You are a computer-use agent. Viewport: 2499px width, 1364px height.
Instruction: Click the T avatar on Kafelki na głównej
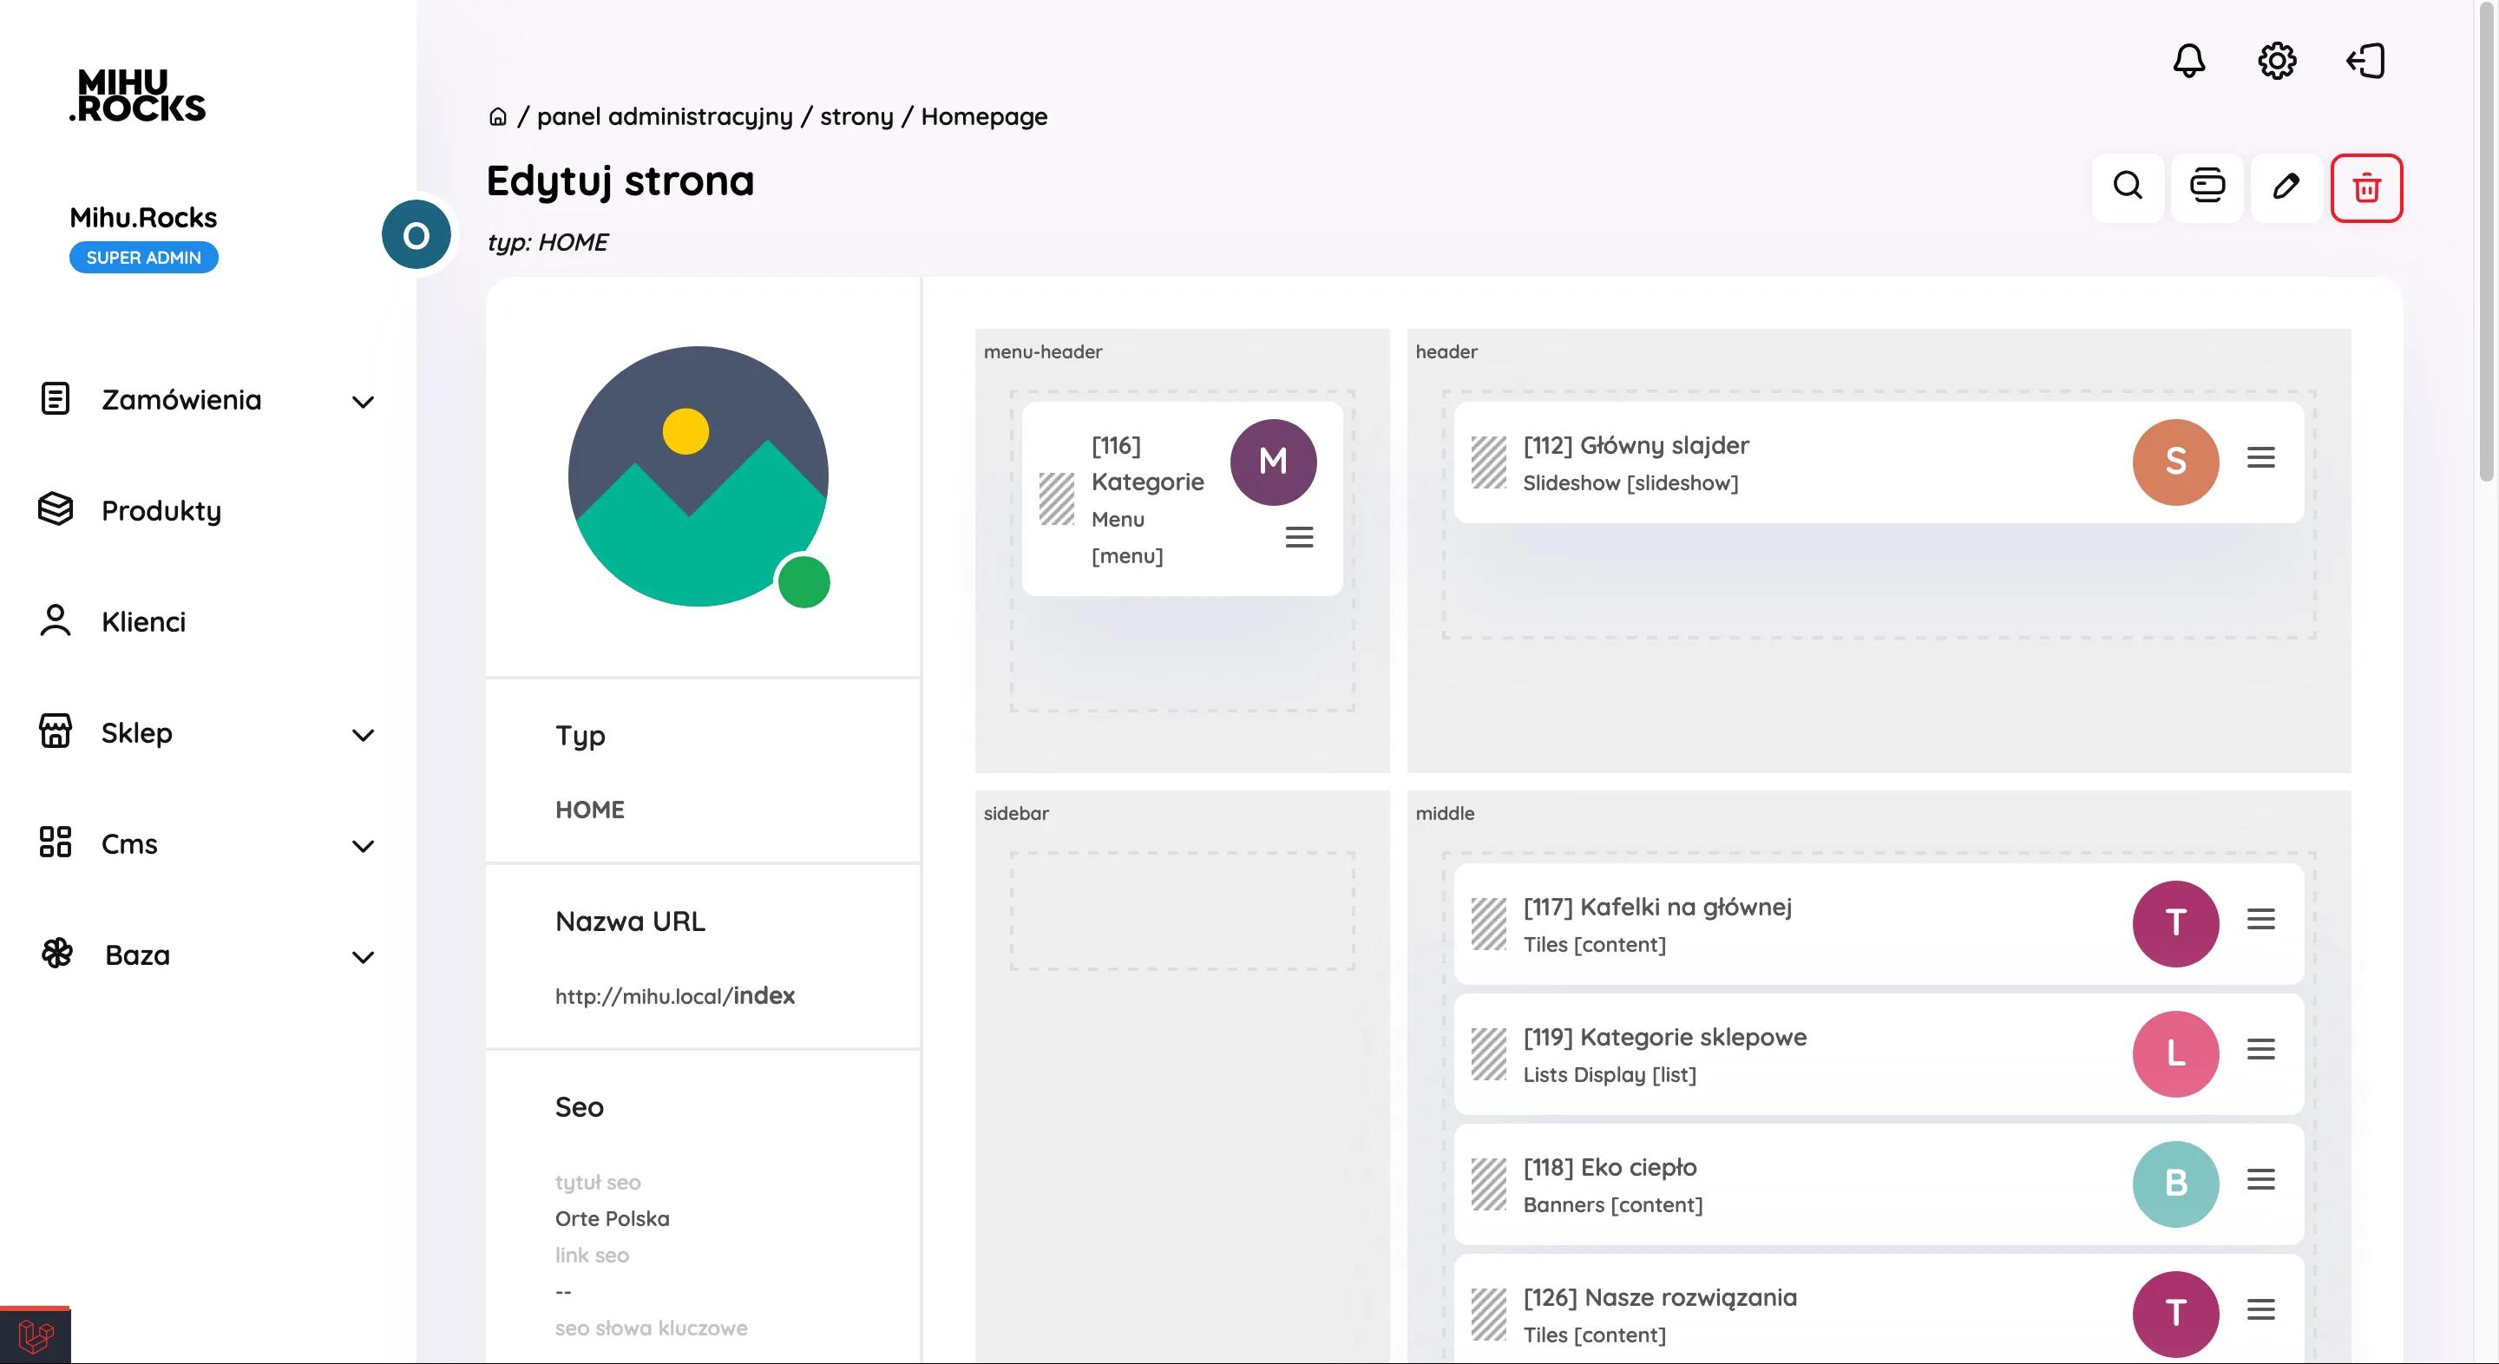(2175, 923)
